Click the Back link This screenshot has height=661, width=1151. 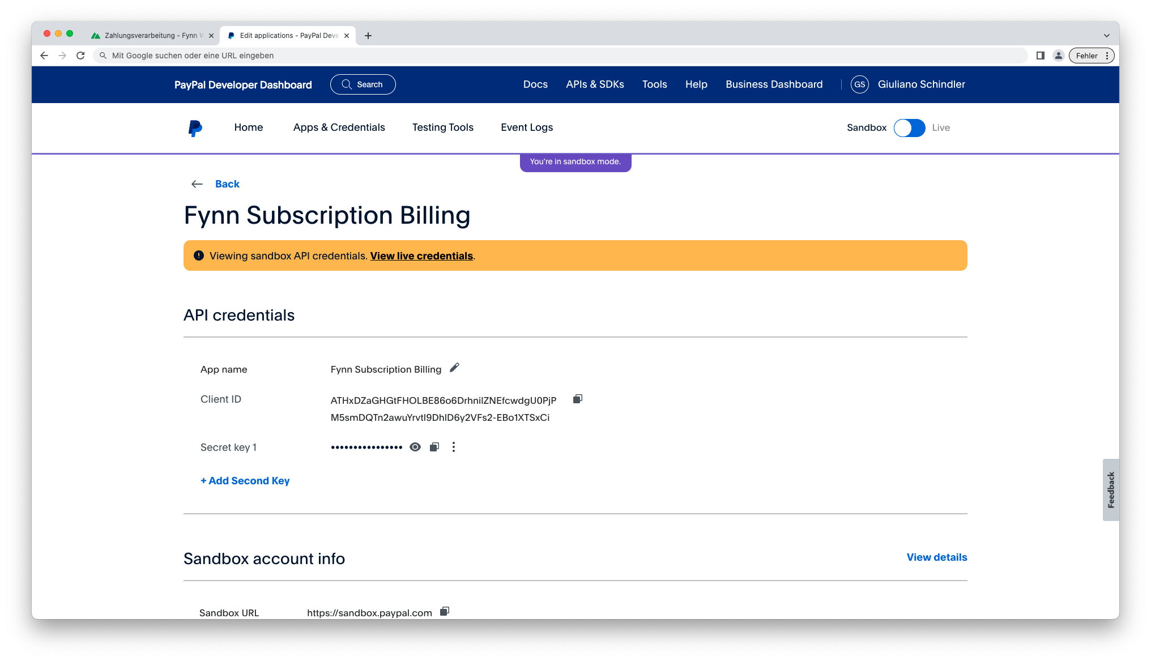coord(227,184)
